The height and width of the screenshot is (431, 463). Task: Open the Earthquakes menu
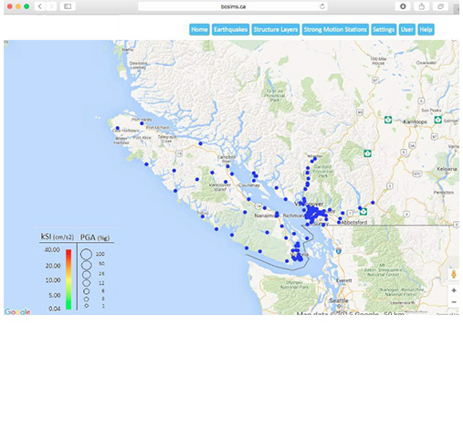(x=230, y=29)
